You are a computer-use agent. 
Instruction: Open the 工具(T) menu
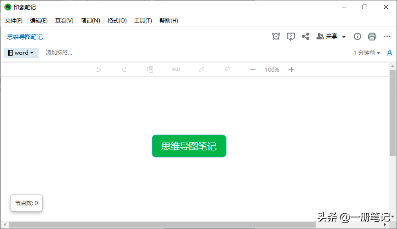click(143, 21)
